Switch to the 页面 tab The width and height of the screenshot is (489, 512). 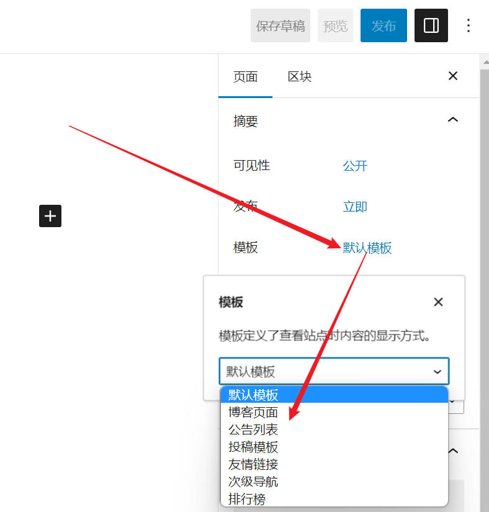[245, 77]
